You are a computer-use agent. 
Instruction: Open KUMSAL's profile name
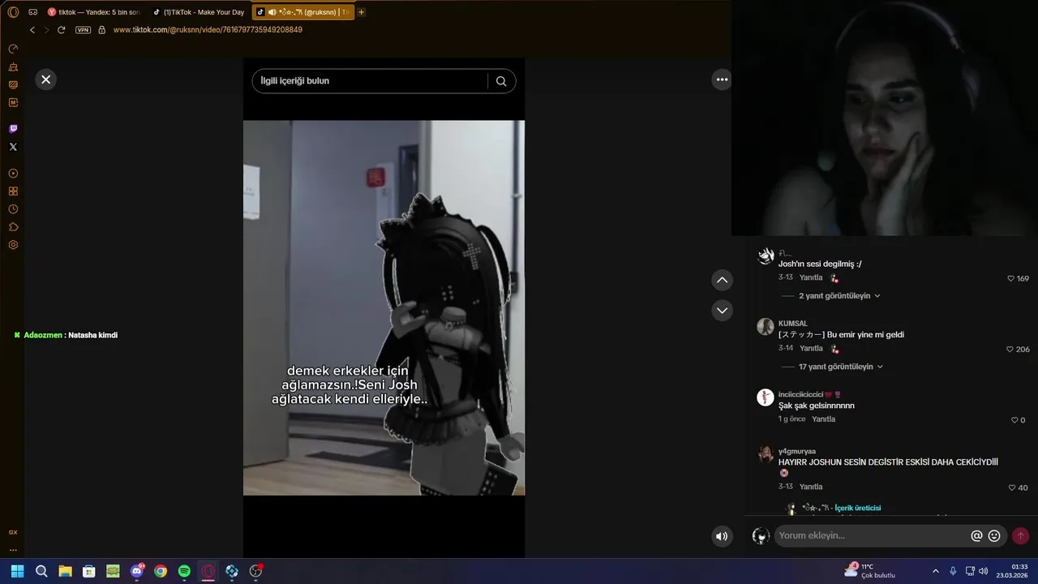(793, 324)
